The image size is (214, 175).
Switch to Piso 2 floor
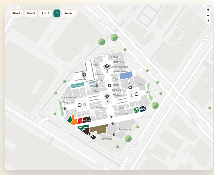tap(46, 13)
